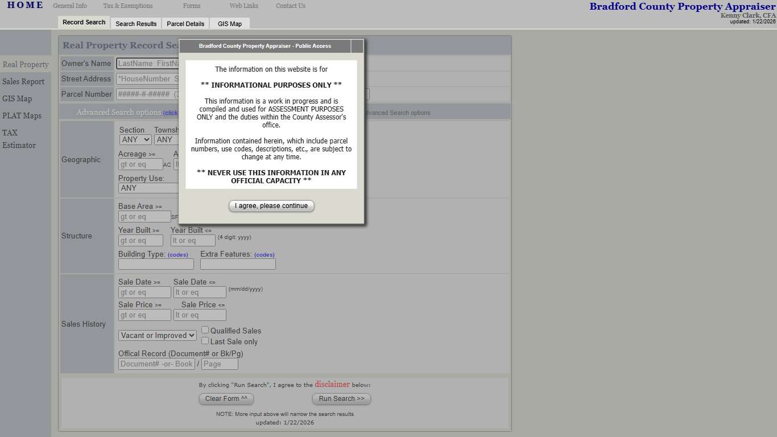Click the 'I agree, please continue' button
The width and height of the screenshot is (777, 437).
271,206
